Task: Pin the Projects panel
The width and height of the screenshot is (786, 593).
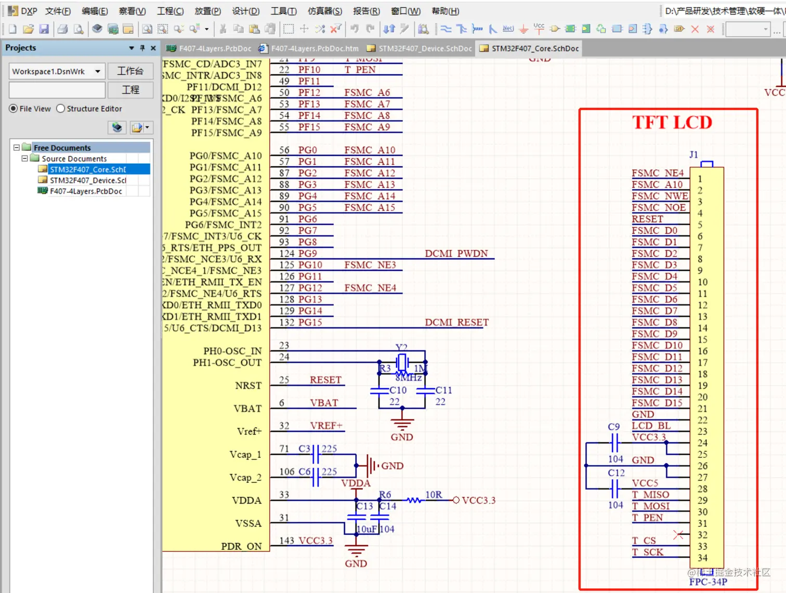Action: (142, 48)
